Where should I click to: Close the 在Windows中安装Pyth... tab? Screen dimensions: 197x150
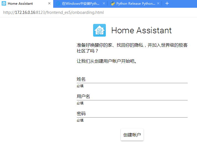[x=104, y=3]
